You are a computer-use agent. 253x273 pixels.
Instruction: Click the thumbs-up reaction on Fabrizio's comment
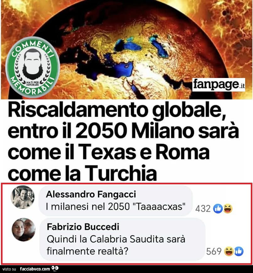point(239,252)
